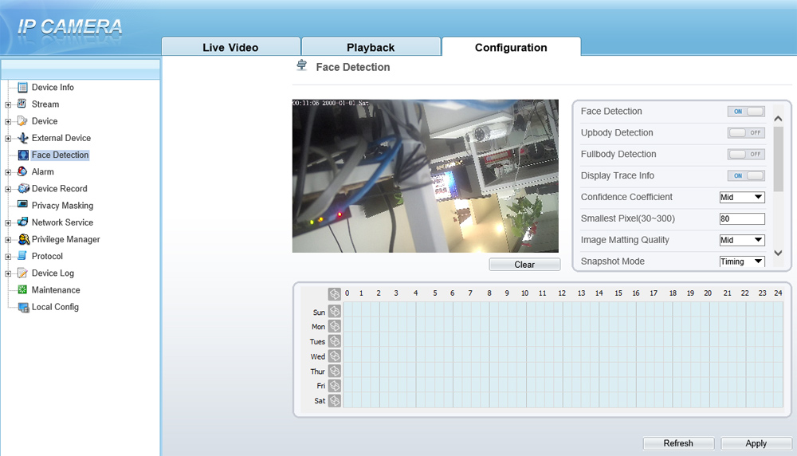Expand the Alarm tree node
Screen dimensions: 797x456
coord(8,172)
